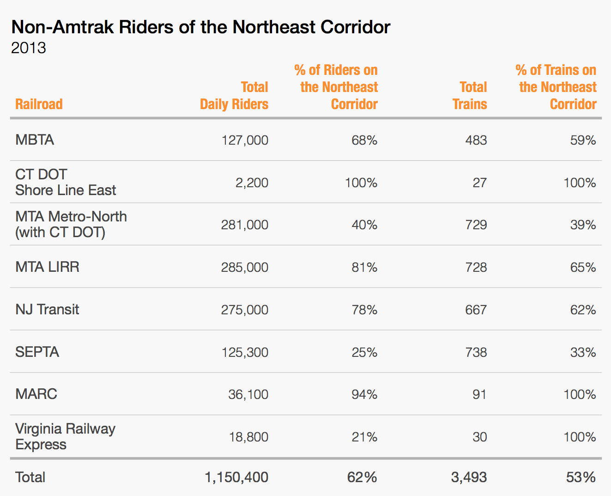Click MBTA's 127,000 daily riders value
Screen dimensions: 611x496
click(245, 140)
